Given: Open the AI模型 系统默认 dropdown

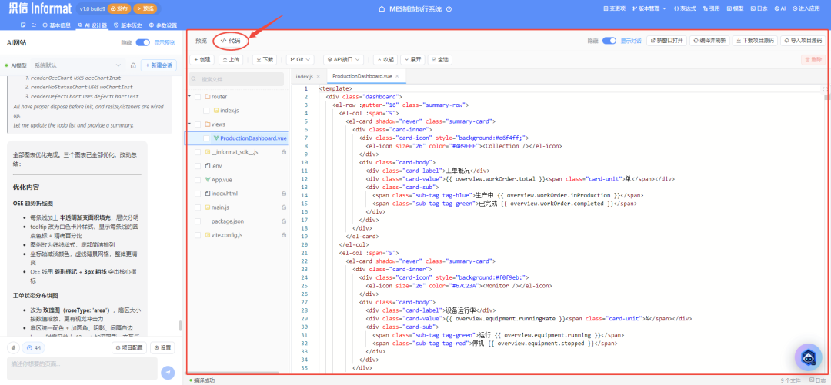Looking at the screenshot, I should click(78, 65).
